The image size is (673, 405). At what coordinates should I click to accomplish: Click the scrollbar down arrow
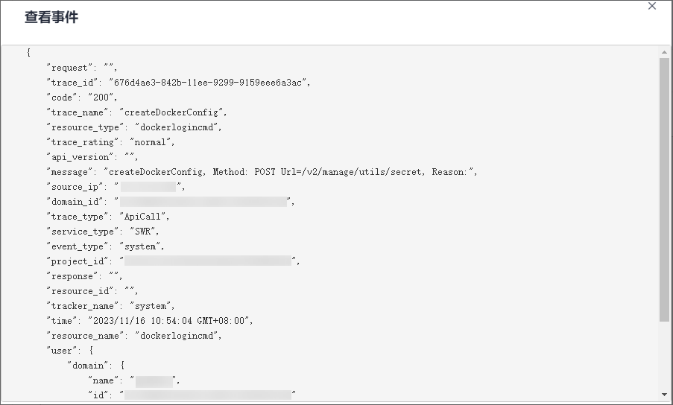tap(664, 394)
